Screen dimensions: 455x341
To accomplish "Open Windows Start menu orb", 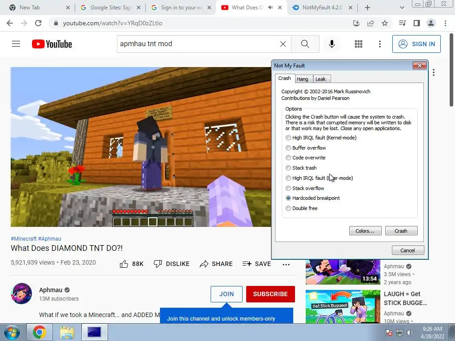I will pos(12,332).
